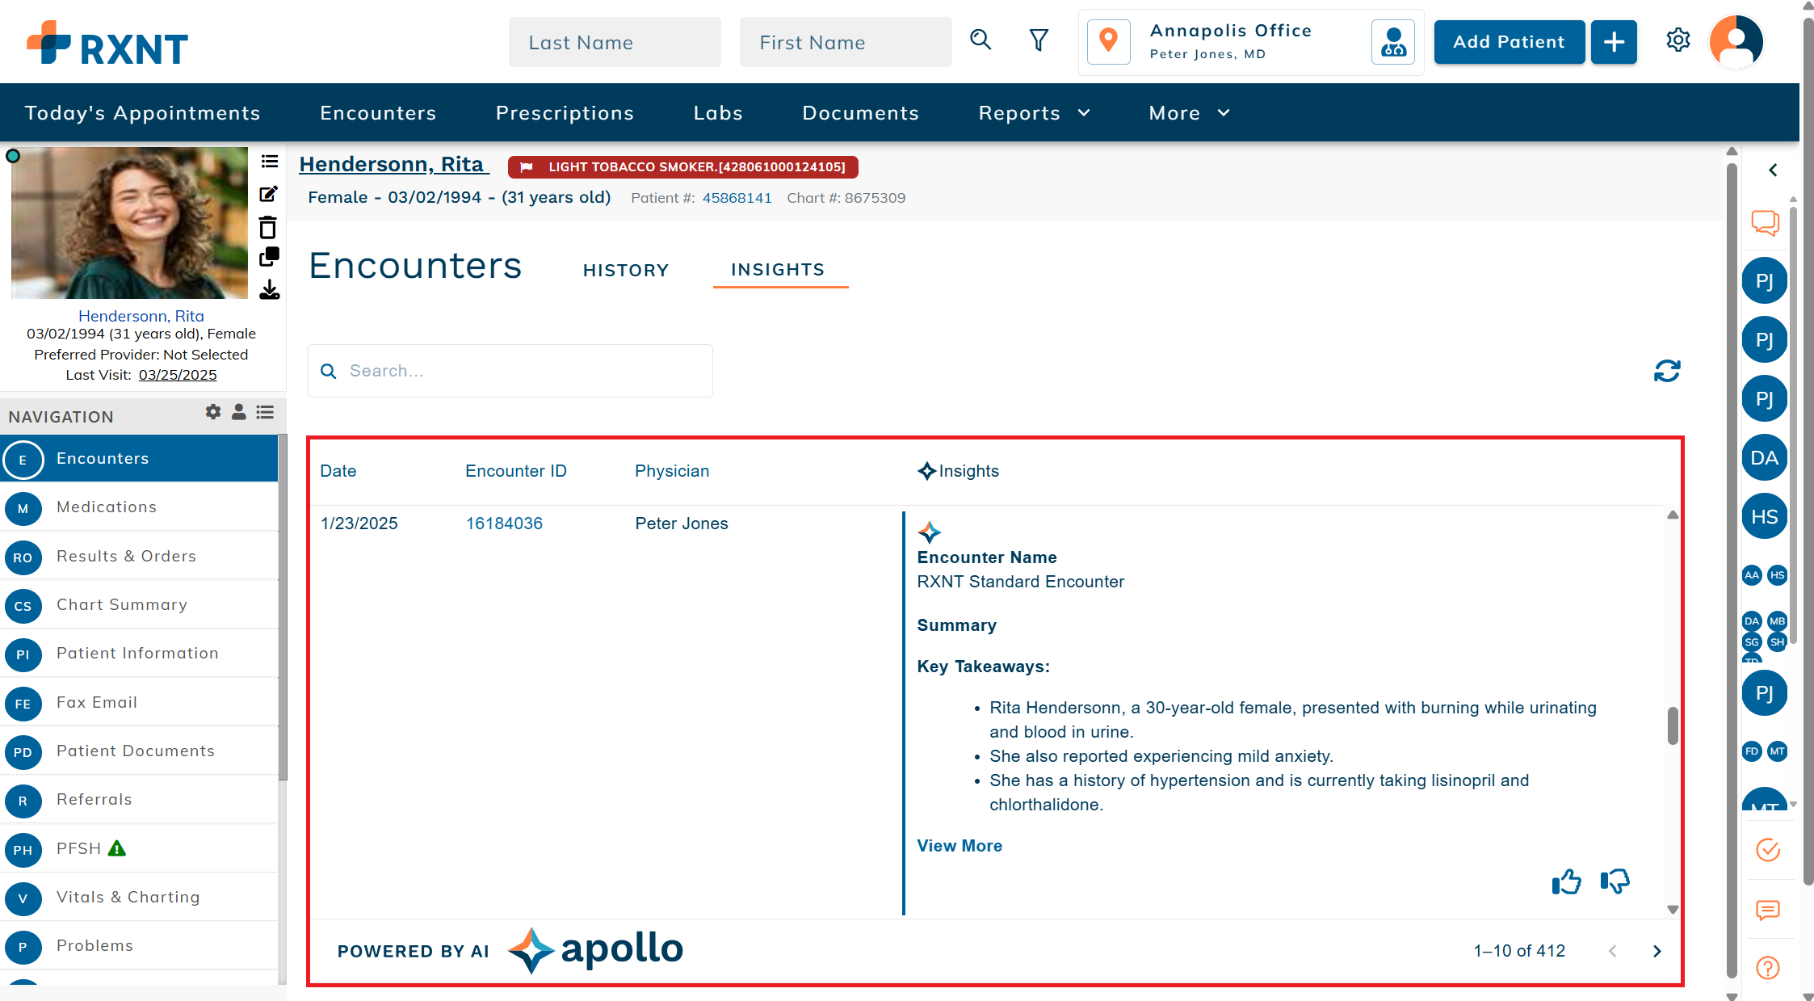This screenshot has width=1814, height=1001.
Task: Click the patient photo thumbnail
Action: (129, 223)
